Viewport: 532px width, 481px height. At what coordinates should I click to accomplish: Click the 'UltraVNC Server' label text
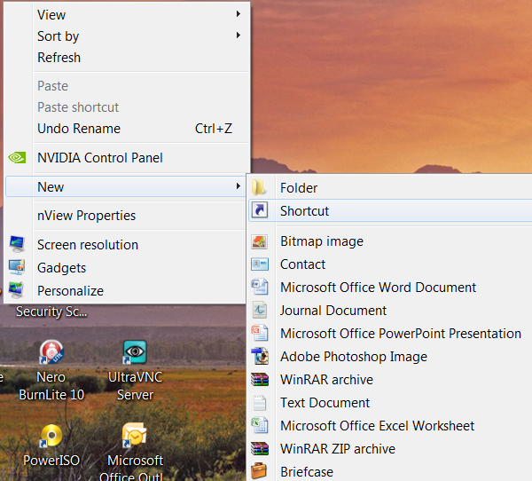(x=135, y=386)
